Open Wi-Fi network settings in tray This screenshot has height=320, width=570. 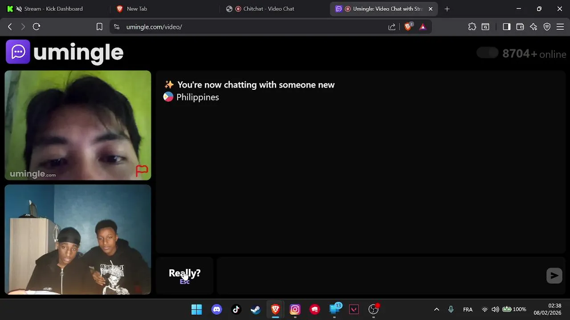pos(485,309)
